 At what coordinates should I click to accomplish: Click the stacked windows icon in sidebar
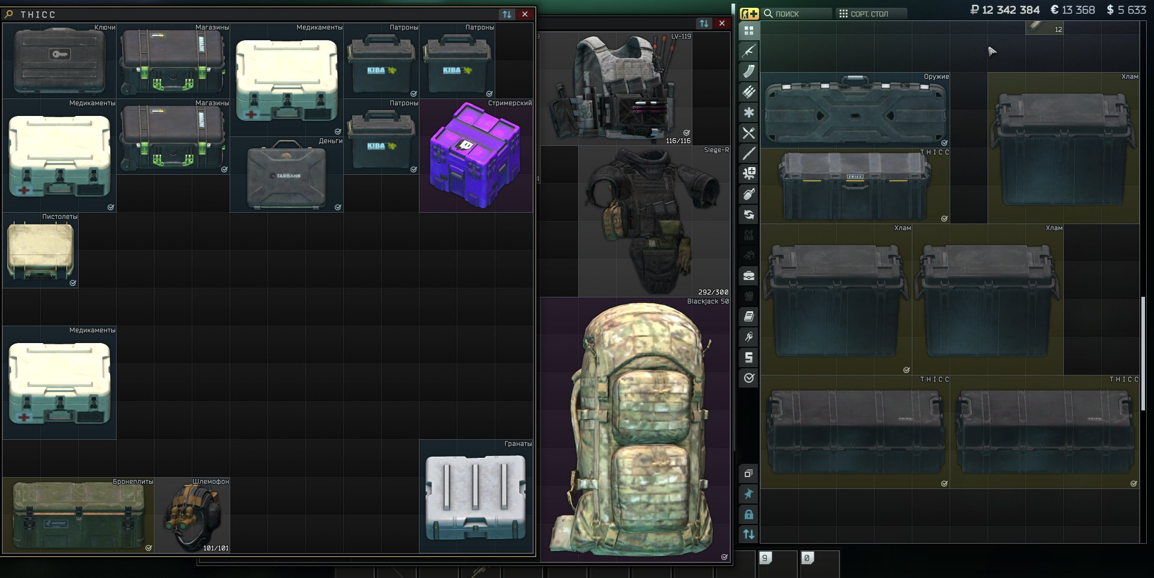[748, 473]
